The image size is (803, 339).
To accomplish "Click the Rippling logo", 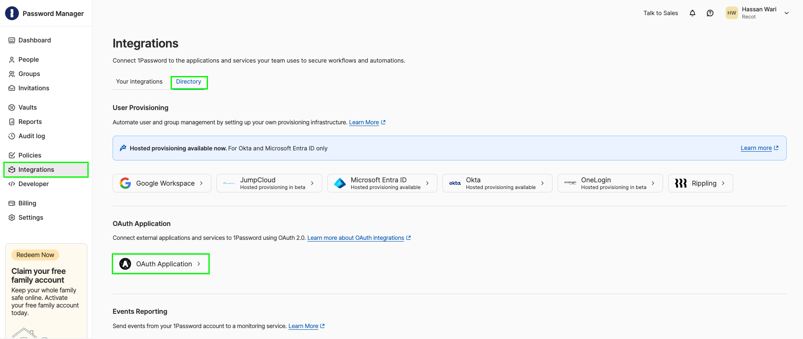I will [x=681, y=183].
